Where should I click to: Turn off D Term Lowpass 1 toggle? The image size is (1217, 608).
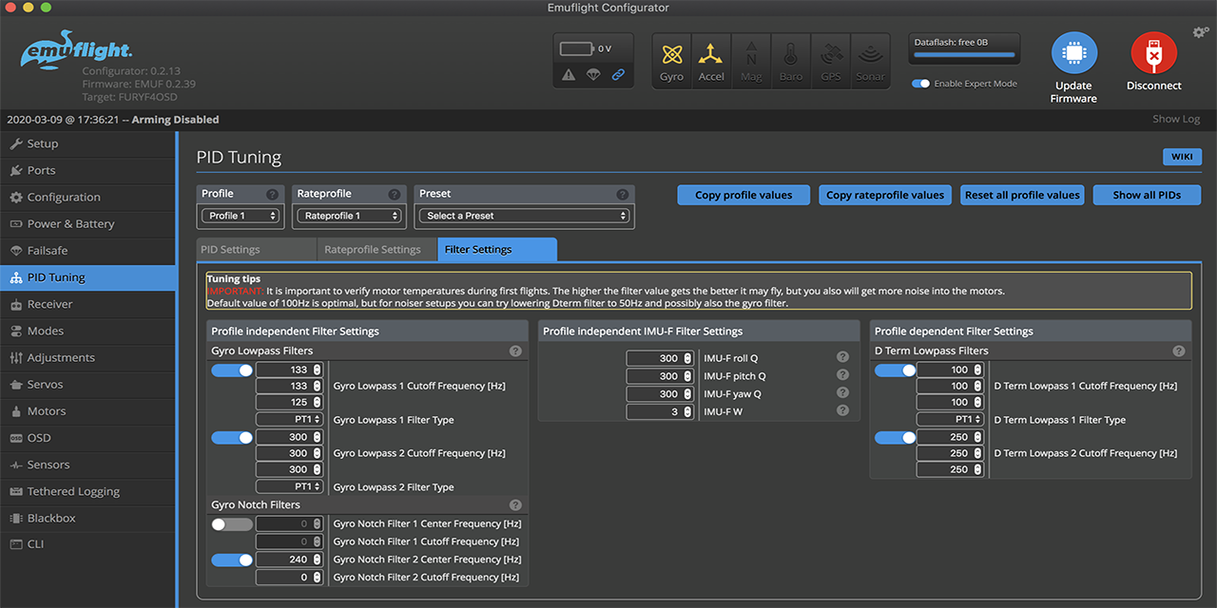895,370
